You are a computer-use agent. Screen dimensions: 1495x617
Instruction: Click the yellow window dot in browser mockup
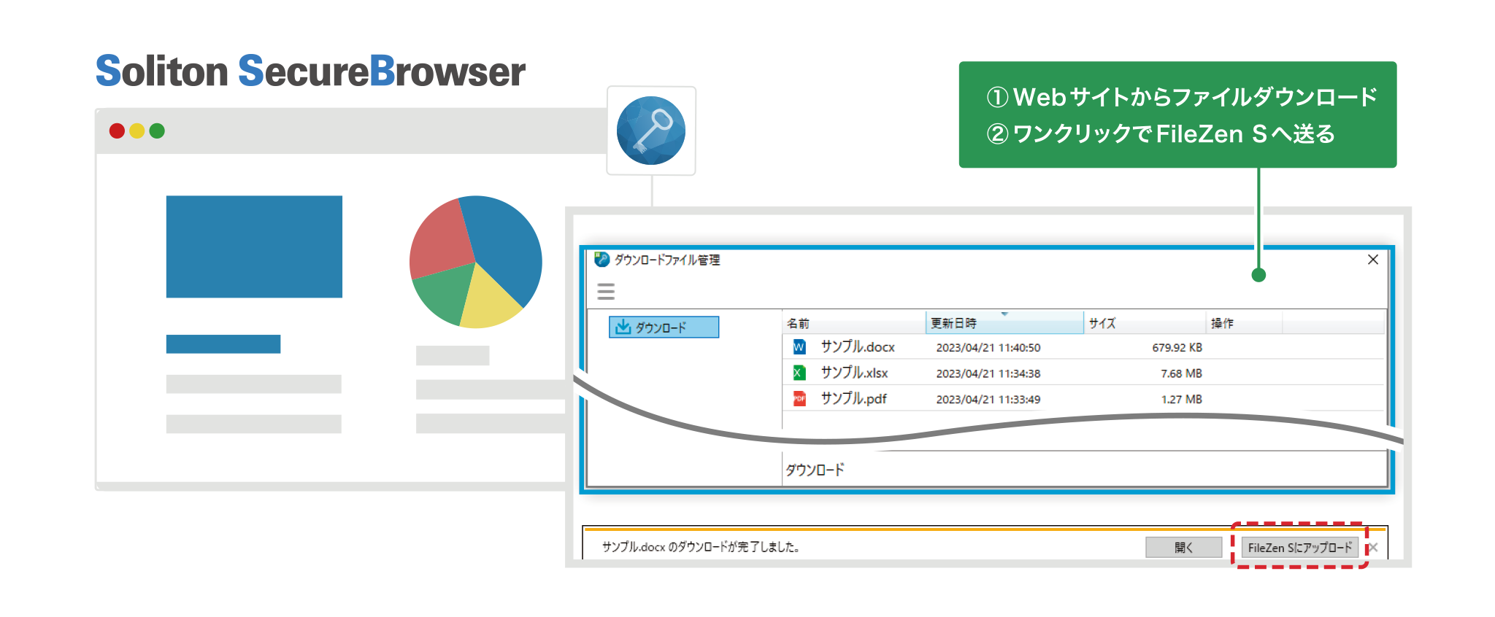tap(137, 131)
